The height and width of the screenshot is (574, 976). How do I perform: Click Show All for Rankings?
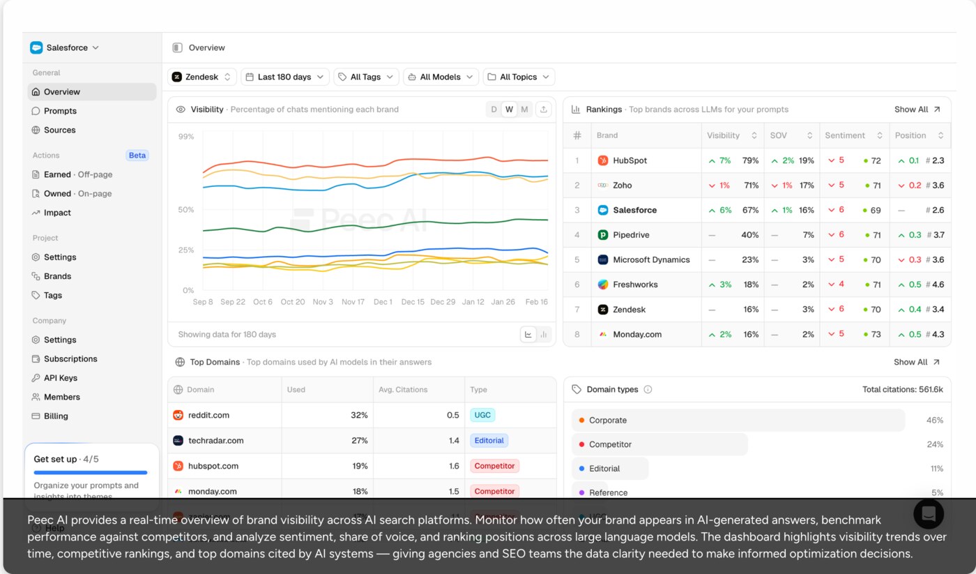coord(917,109)
